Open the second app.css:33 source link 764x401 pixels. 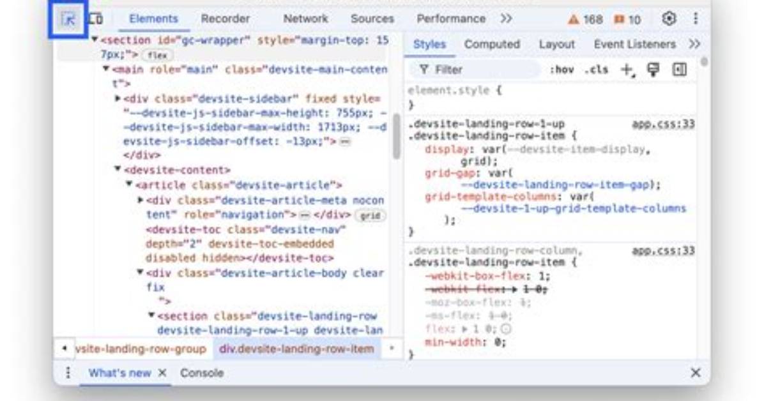(x=663, y=250)
